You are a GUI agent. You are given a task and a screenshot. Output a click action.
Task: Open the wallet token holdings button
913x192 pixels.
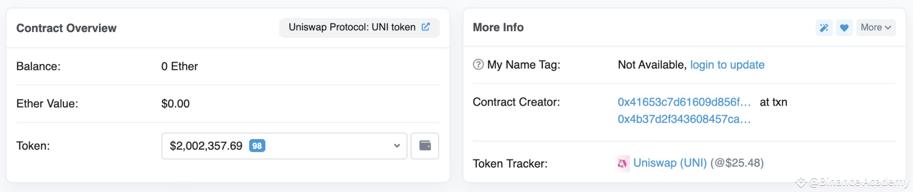coord(425,146)
